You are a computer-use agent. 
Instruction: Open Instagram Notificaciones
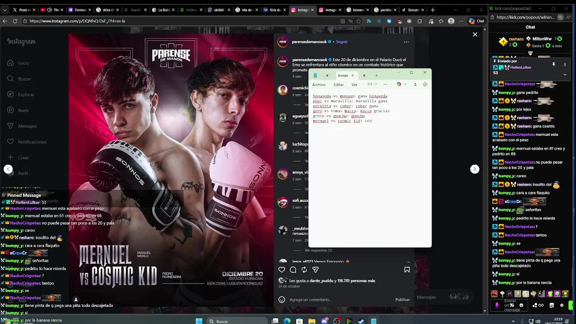(32, 142)
